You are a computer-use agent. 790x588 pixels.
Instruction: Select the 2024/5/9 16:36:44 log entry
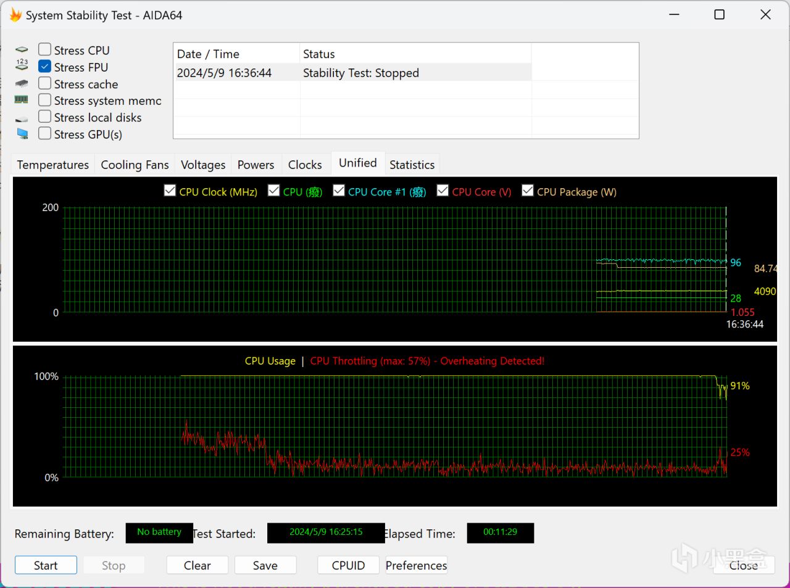353,73
